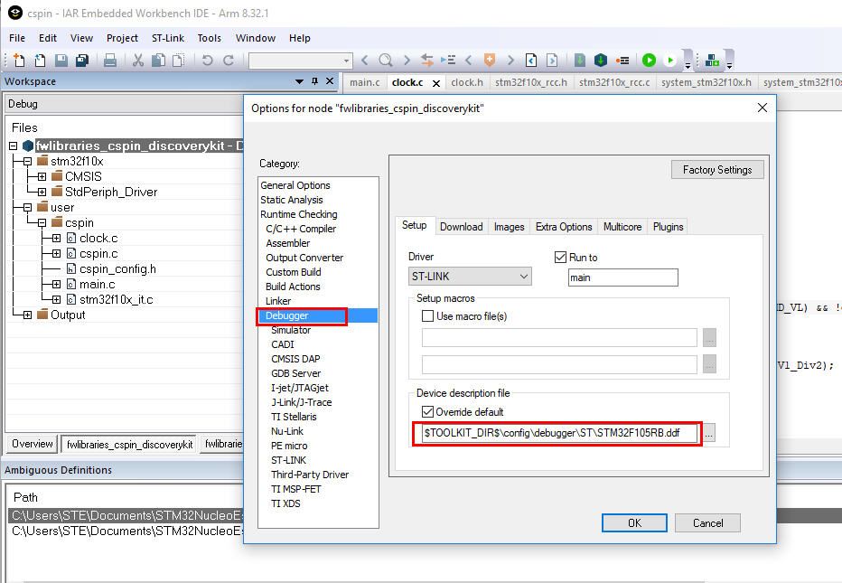The height and width of the screenshot is (583, 842).
Task: Select main.c in workspace tree
Action: (98, 284)
